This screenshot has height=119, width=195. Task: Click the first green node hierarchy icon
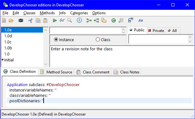coord(89,21)
